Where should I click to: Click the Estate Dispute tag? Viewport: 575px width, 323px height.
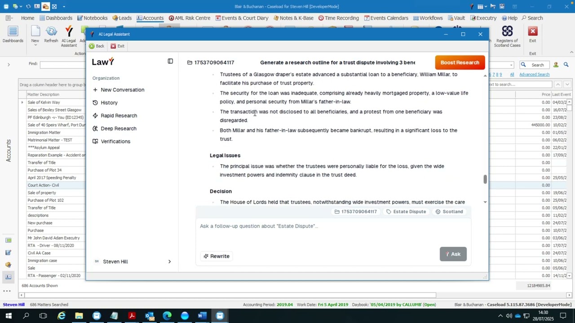tap(406, 212)
